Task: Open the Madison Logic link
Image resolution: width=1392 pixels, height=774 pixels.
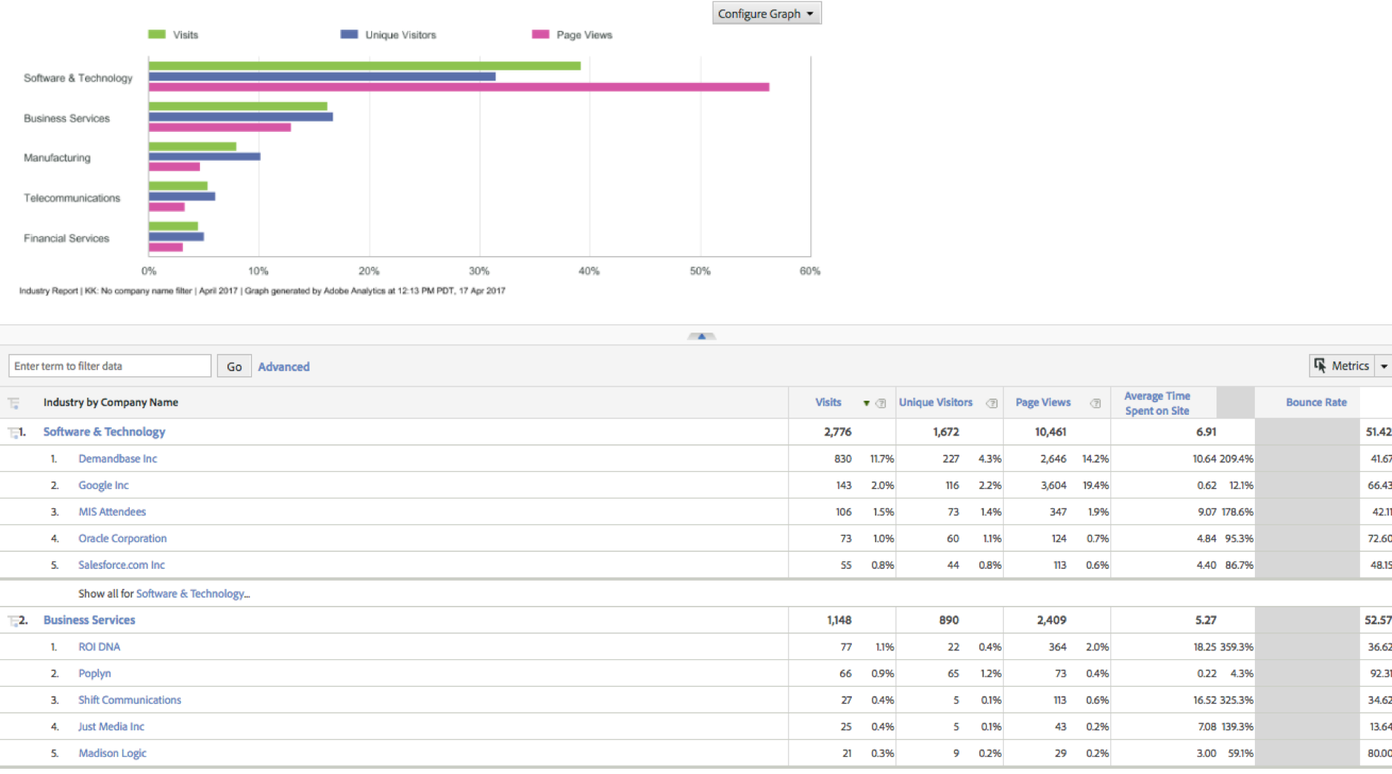Action: point(113,753)
